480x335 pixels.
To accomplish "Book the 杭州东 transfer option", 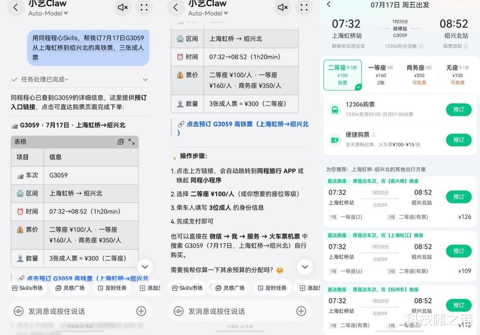I will click(x=459, y=305).
